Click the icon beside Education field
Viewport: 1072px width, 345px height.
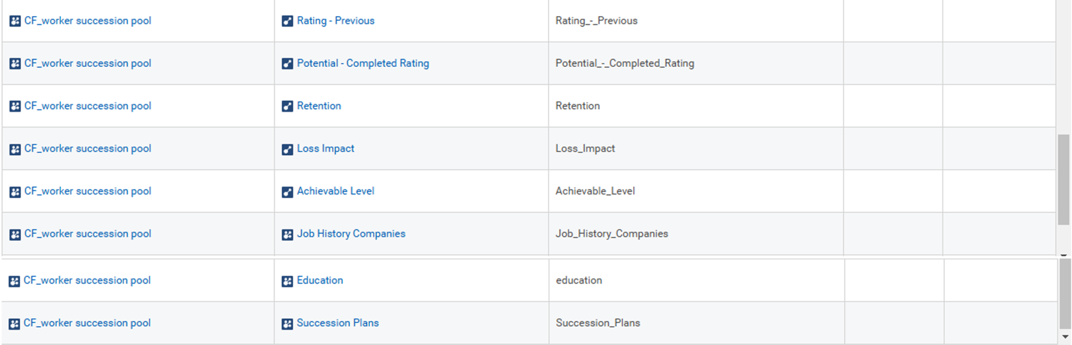[287, 281]
